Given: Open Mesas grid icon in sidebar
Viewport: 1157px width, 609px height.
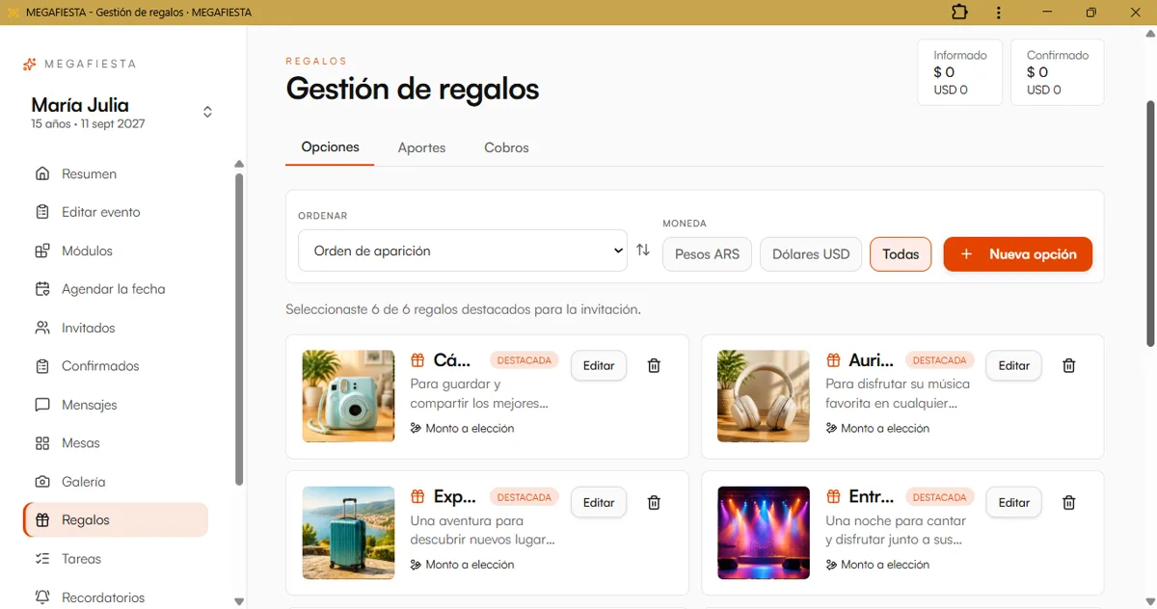Looking at the screenshot, I should pos(42,443).
